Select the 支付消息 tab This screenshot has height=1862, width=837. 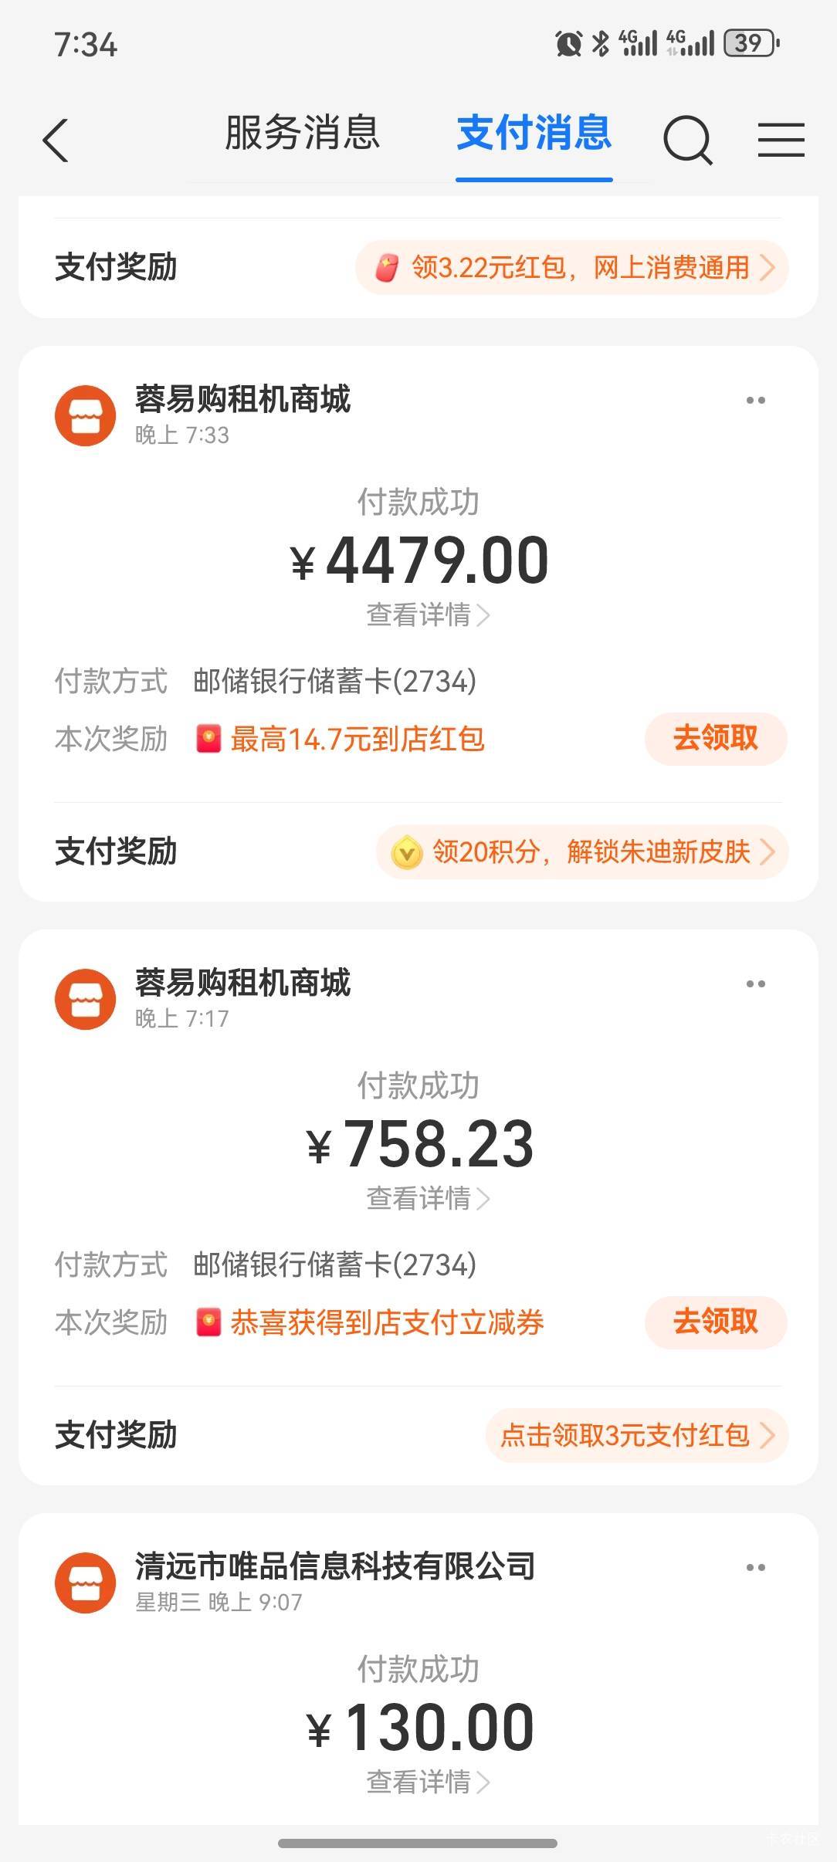[x=534, y=134]
